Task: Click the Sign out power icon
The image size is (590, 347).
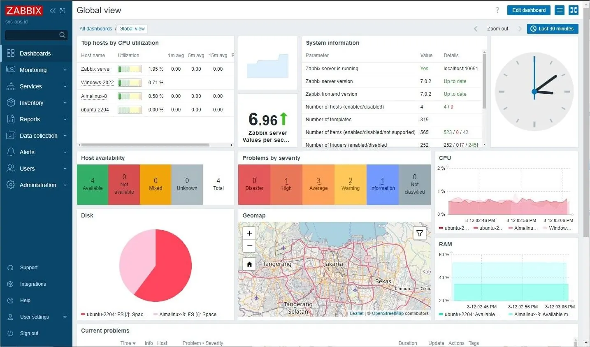Action: [11, 333]
